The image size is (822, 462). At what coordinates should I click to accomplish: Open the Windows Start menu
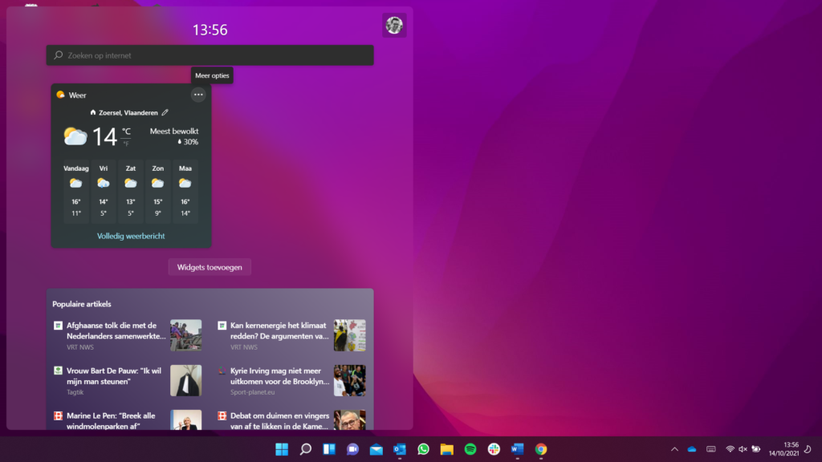coord(282,449)
